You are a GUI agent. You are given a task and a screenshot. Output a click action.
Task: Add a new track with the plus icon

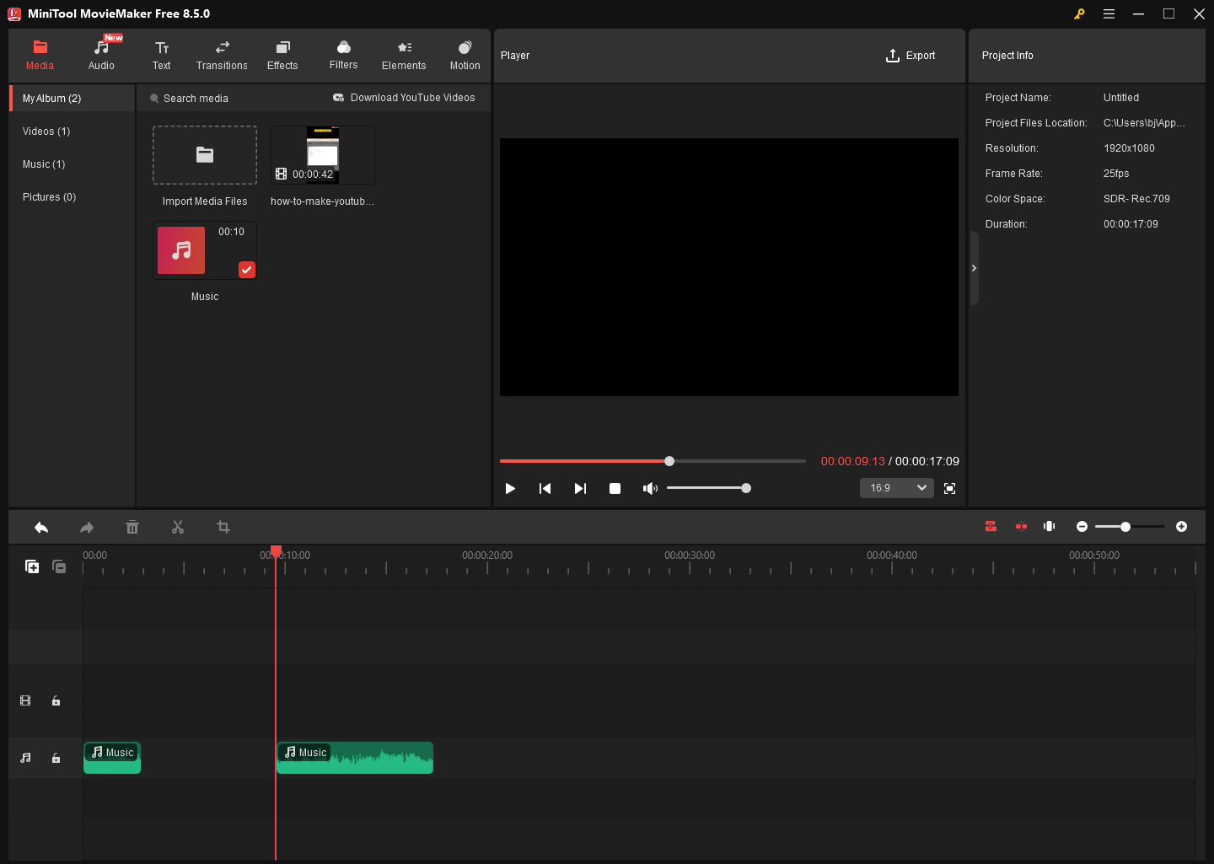pyautogui.click(x=32, y=566)
